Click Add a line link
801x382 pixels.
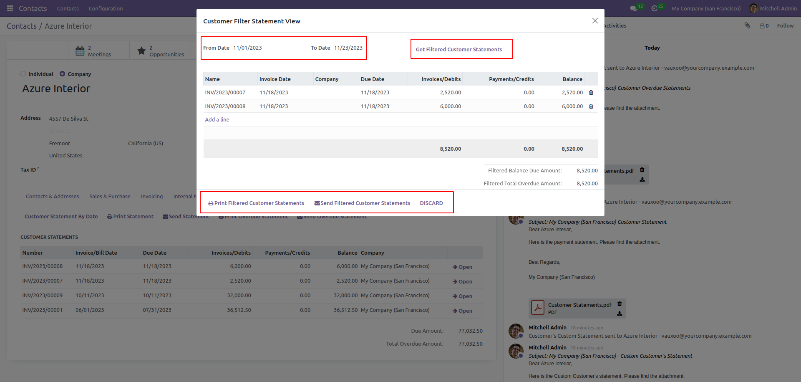(x=217, y=120)
